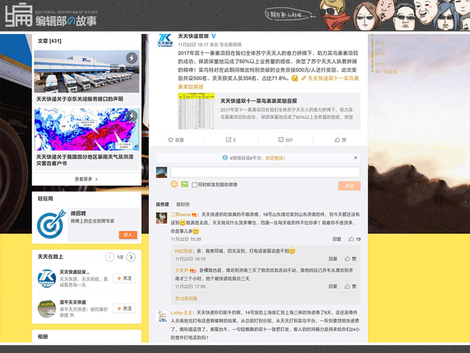Click the insert image icon

click(x=185, y=184)
